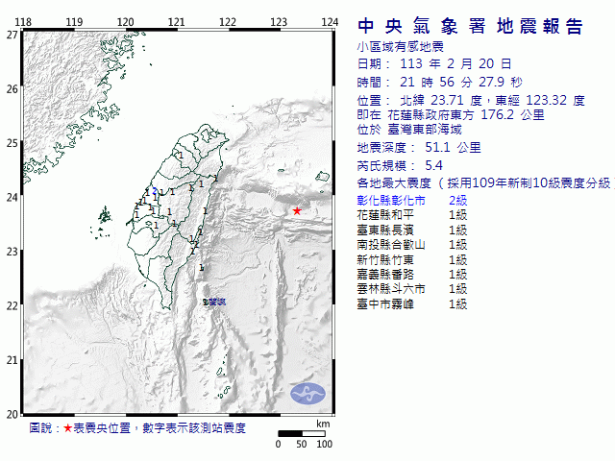Click the time line 21 時 56 分 27.9 秒
The width and height of the screenshot is (615, 461).
tap(440, 82)
